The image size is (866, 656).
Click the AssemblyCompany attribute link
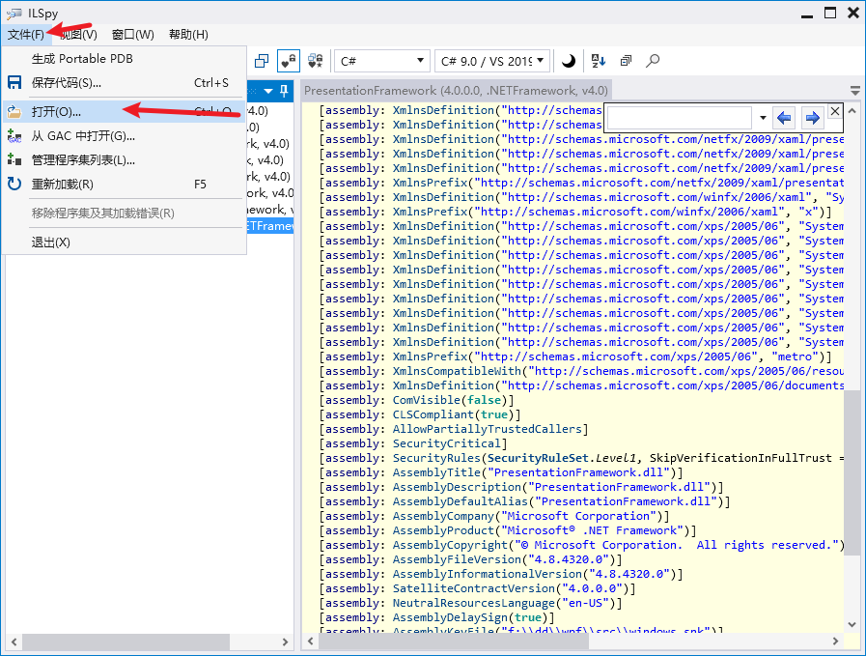click(443, 516)
